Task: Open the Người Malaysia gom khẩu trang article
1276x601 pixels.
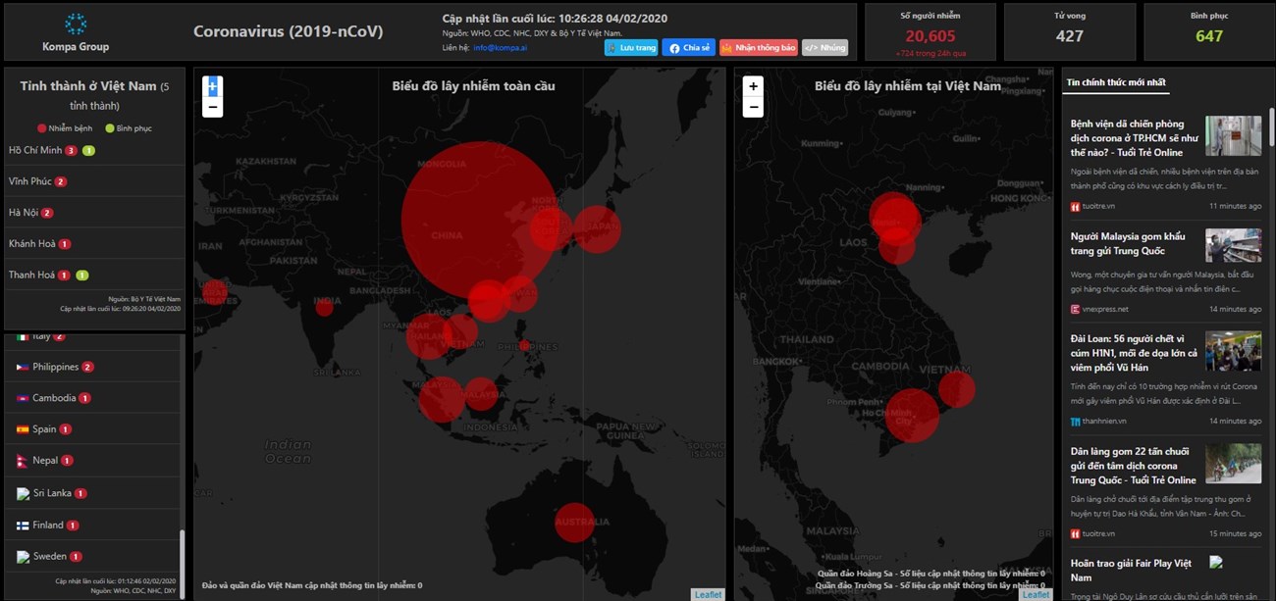Action: click(x=1128, y=243)
